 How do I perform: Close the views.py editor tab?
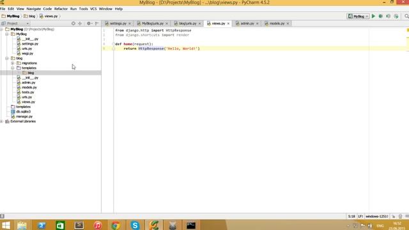point(229,24)
